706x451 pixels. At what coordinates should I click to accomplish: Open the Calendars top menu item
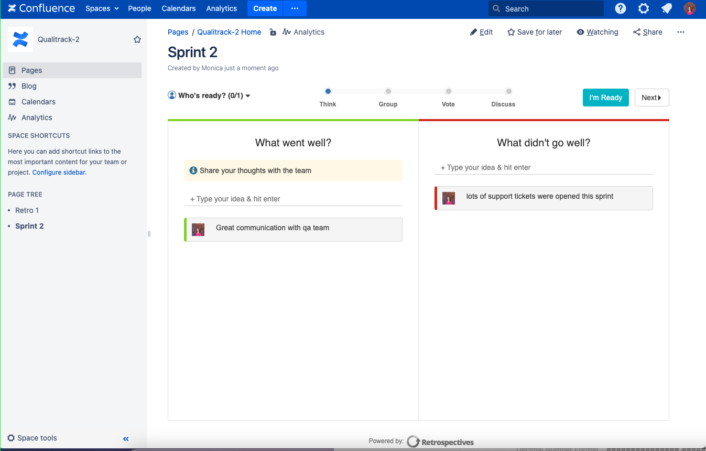coord(179,8)
